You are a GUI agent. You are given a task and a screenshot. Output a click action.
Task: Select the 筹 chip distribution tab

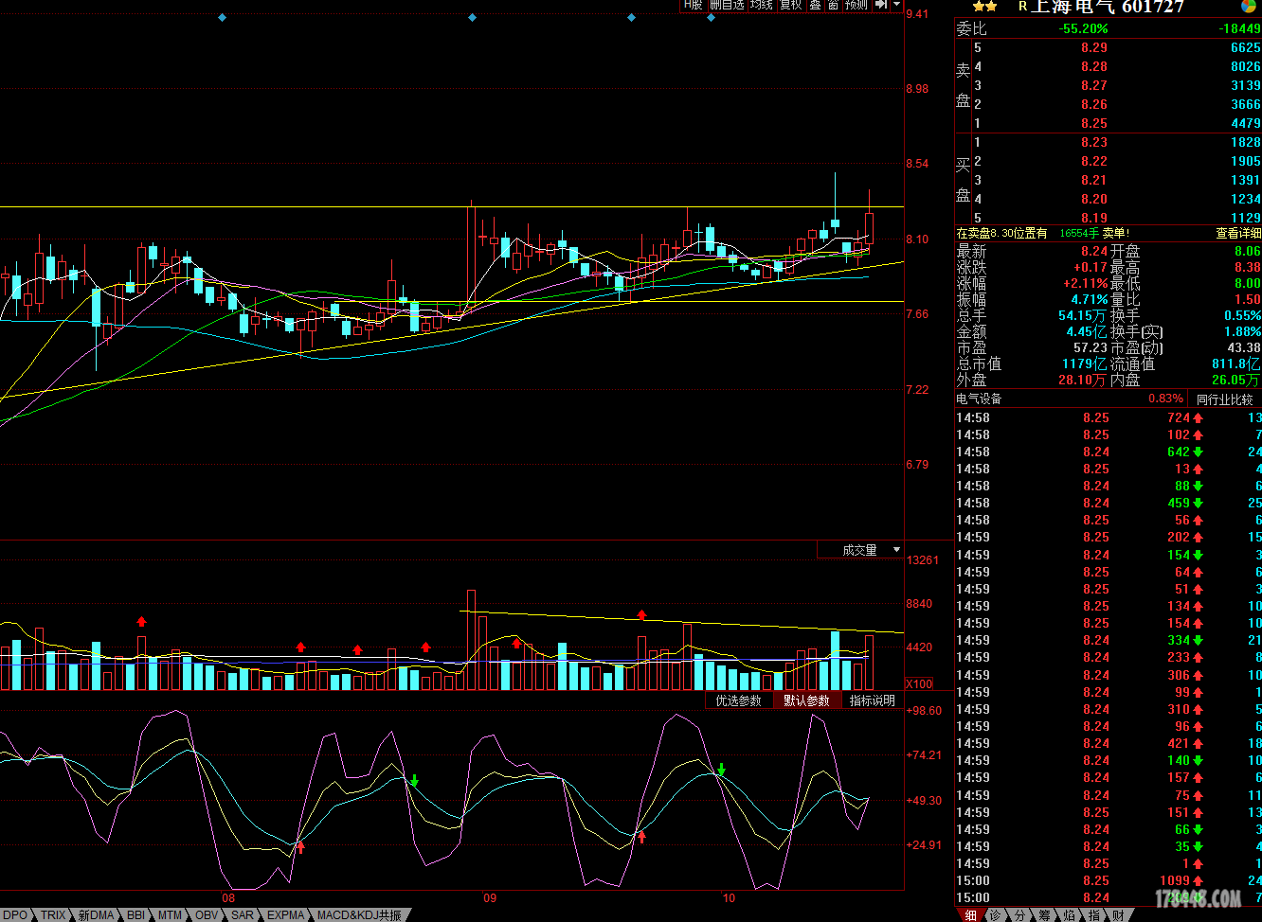click(x=1045, y=915)
